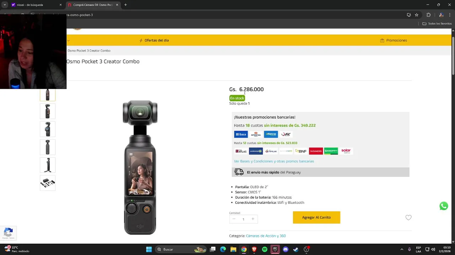Screen dimensions: 455x255
Task: Open WhatsApp chat floating button
Action: (444, 206)
